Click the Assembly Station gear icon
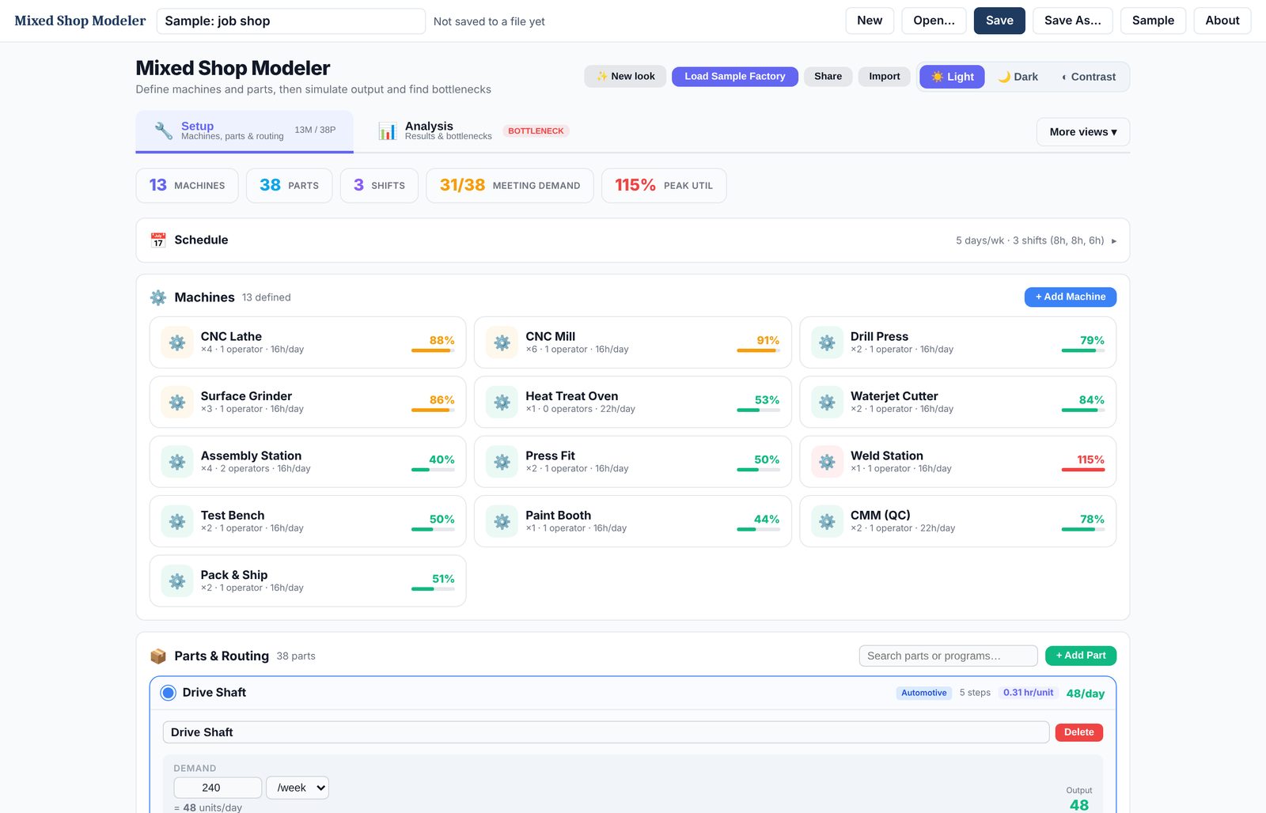The image size is (1266, 813). 177,462
